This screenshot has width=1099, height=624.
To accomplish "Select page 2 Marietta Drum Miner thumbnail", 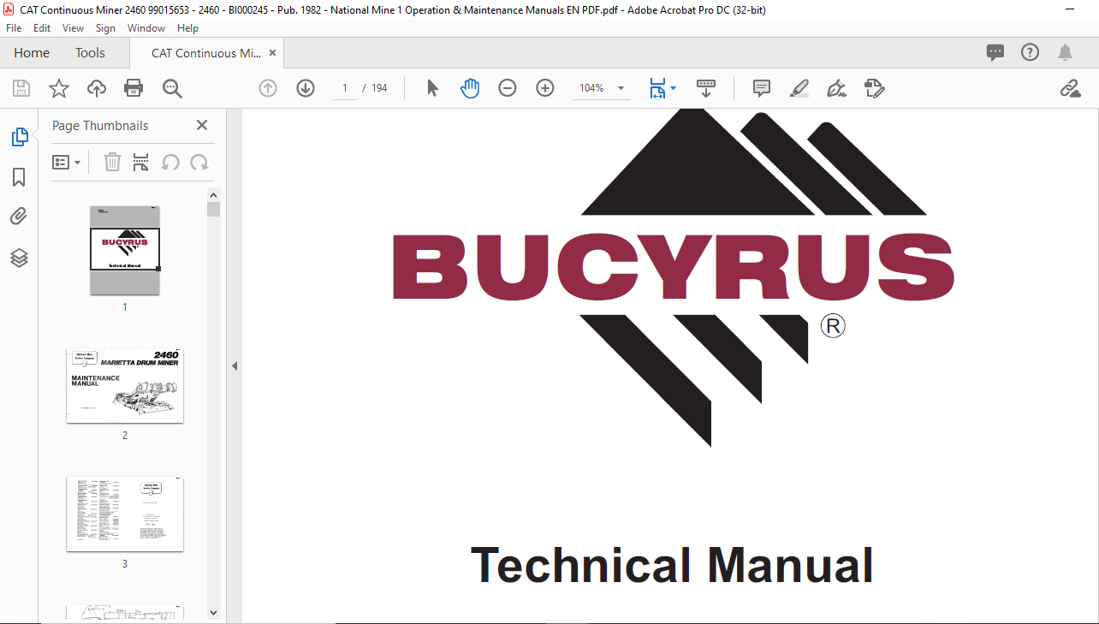I will pos(125,385).
